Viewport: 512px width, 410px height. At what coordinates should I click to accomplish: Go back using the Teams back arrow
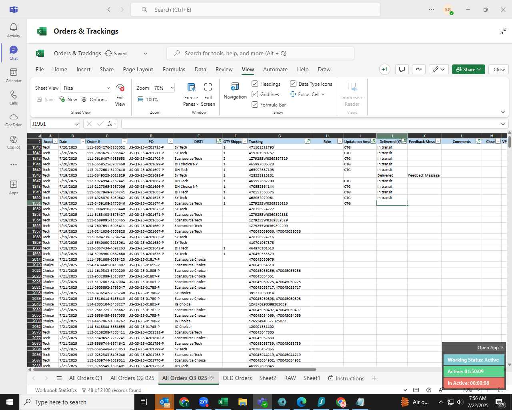[109, 10]
